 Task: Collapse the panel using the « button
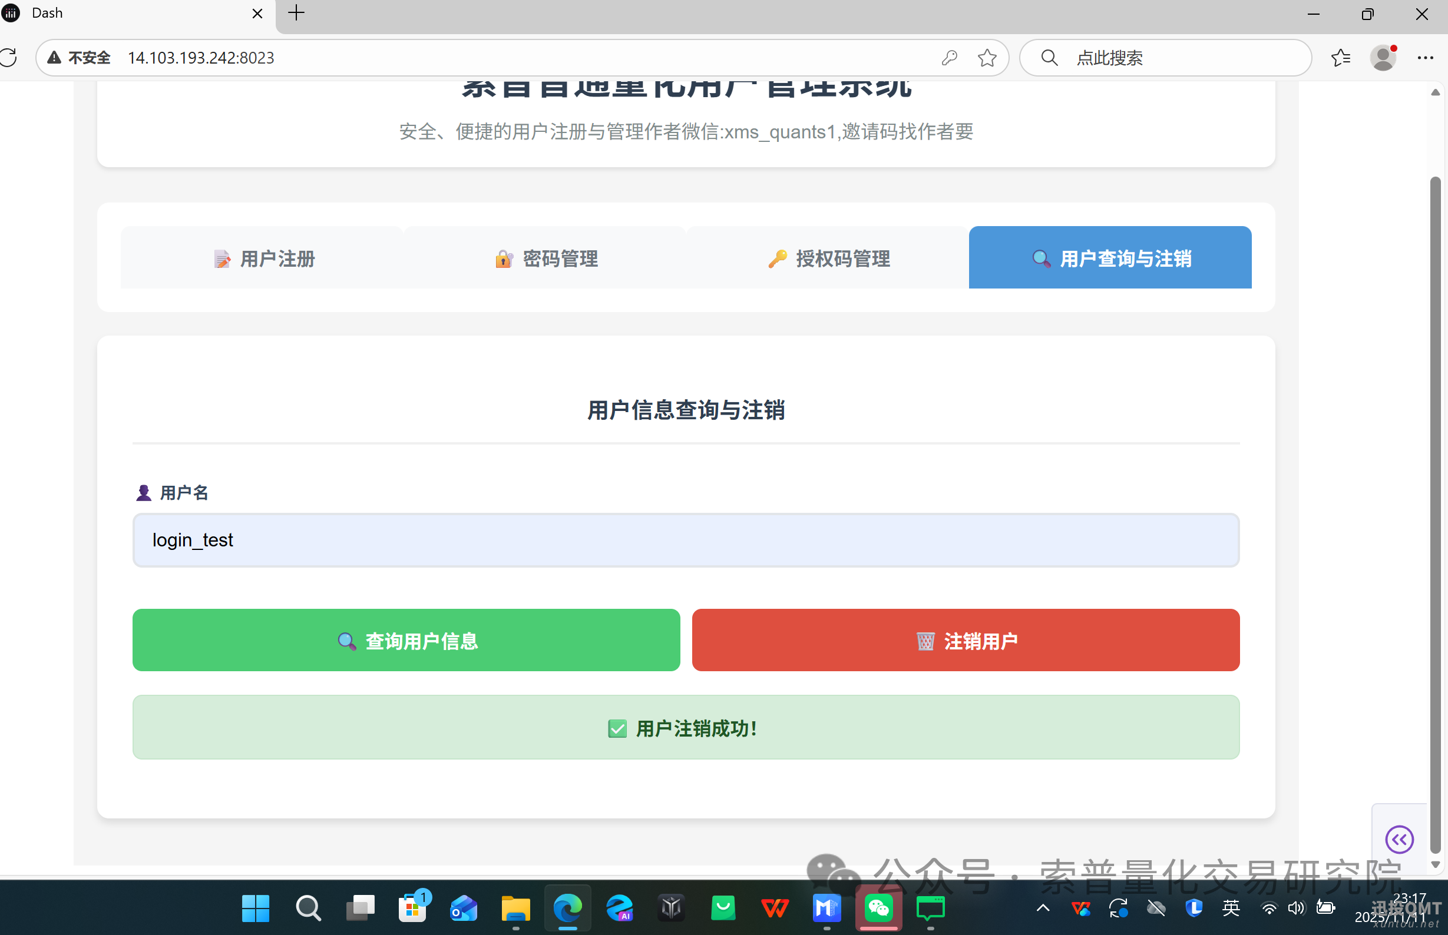point(1400,840)
